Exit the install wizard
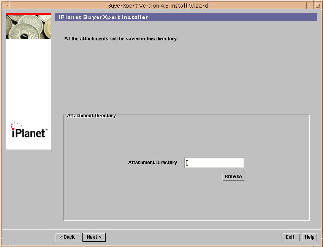Image resolution: width=323 pixels, height=247 pixels. click(290, 237)
